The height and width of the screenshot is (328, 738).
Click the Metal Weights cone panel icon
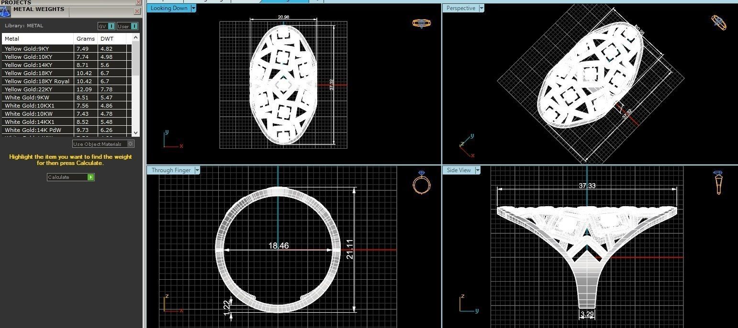(x=5, y=11)
